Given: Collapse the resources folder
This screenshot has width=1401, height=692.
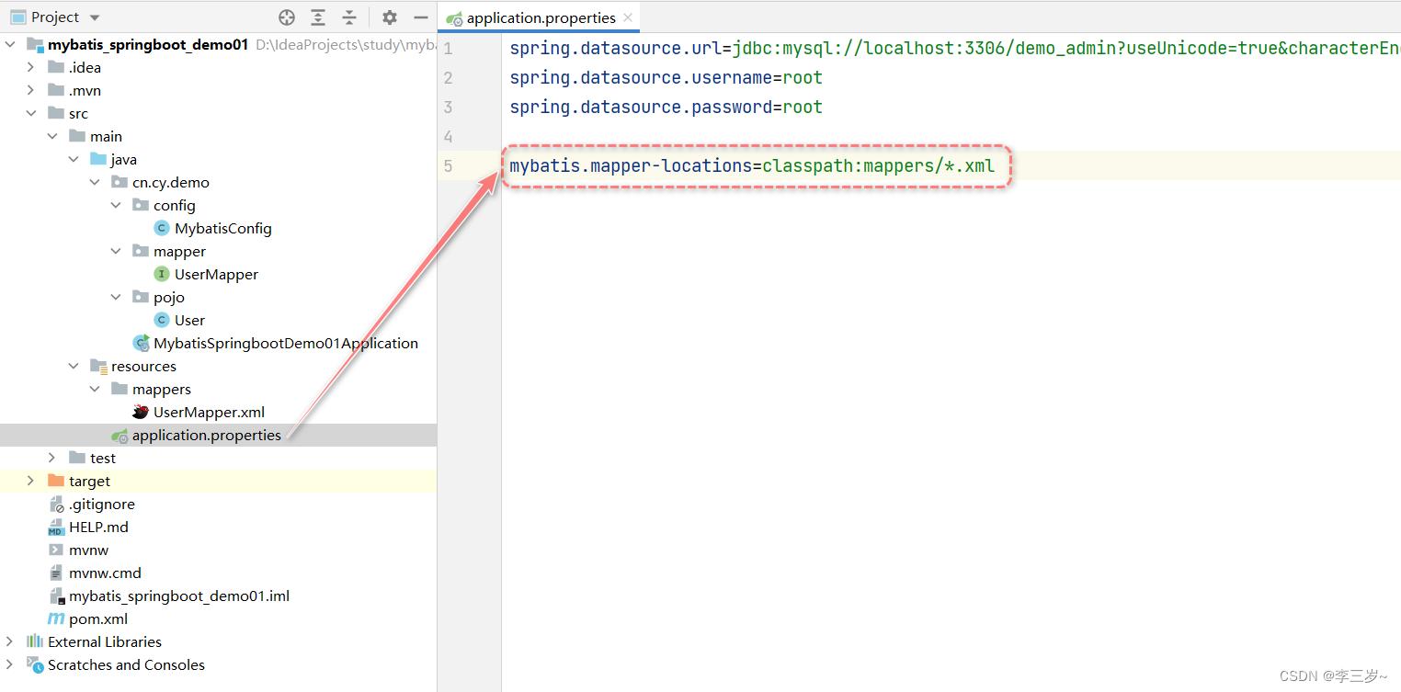Looking at the screenshot, I should (x=74, y=366).
